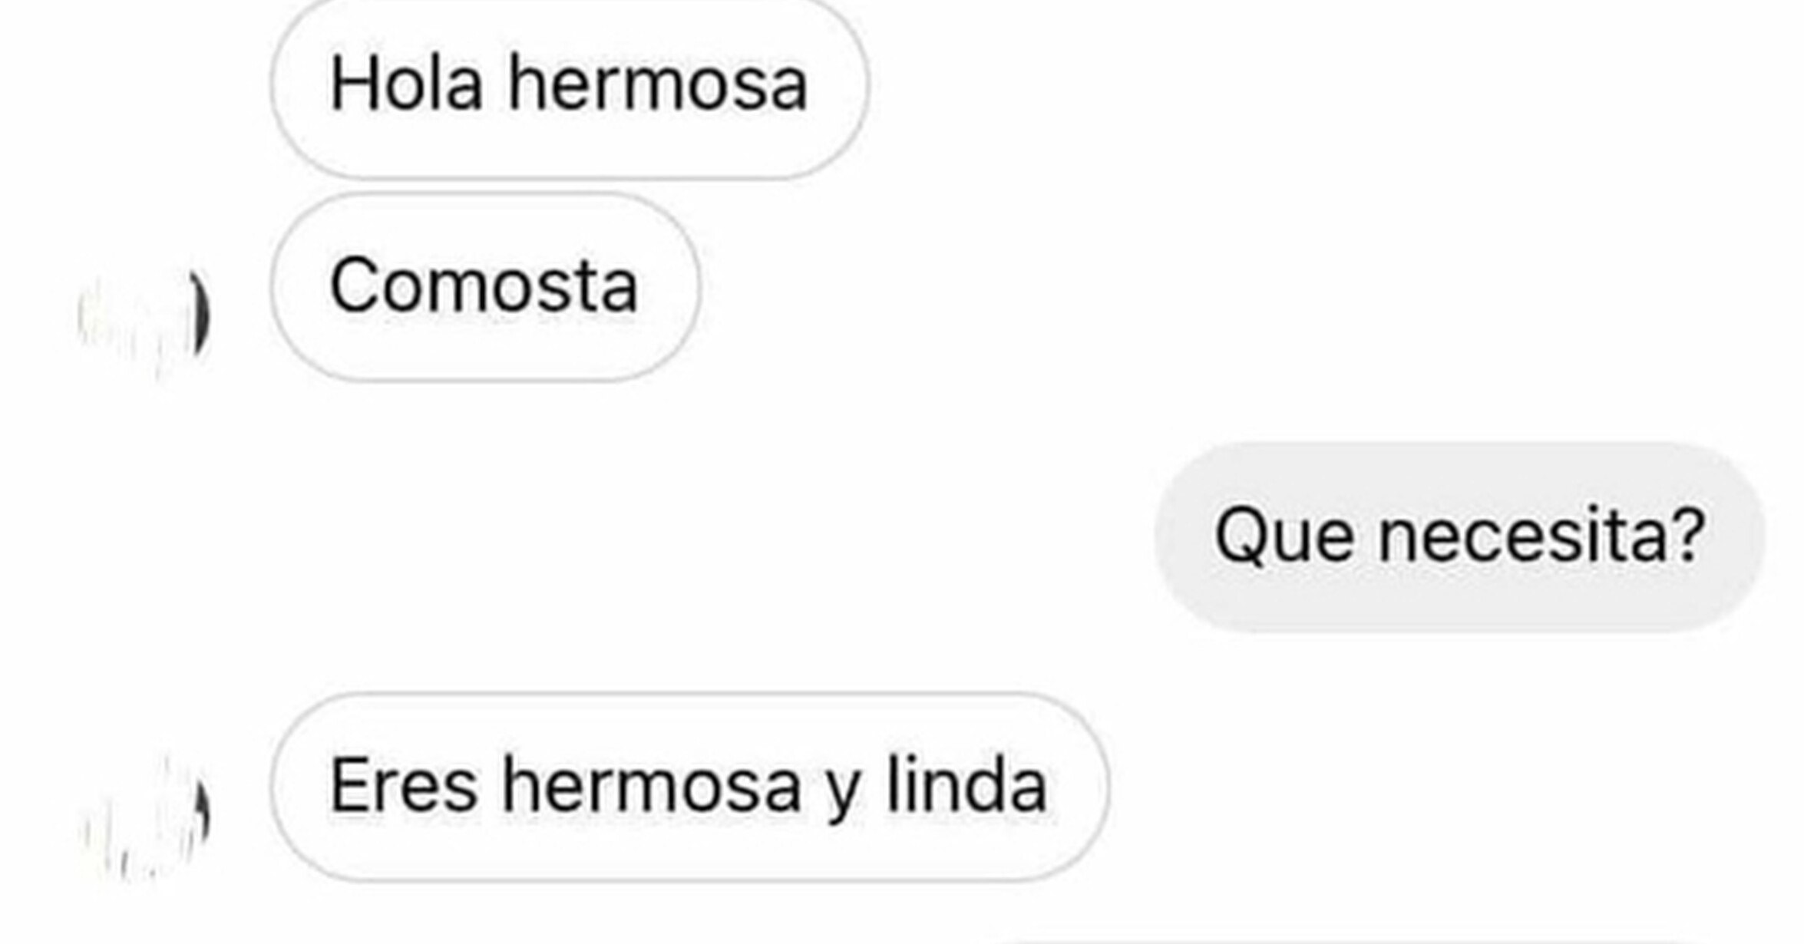Click the word "hermosa" in the first bubble

[658, 83]
